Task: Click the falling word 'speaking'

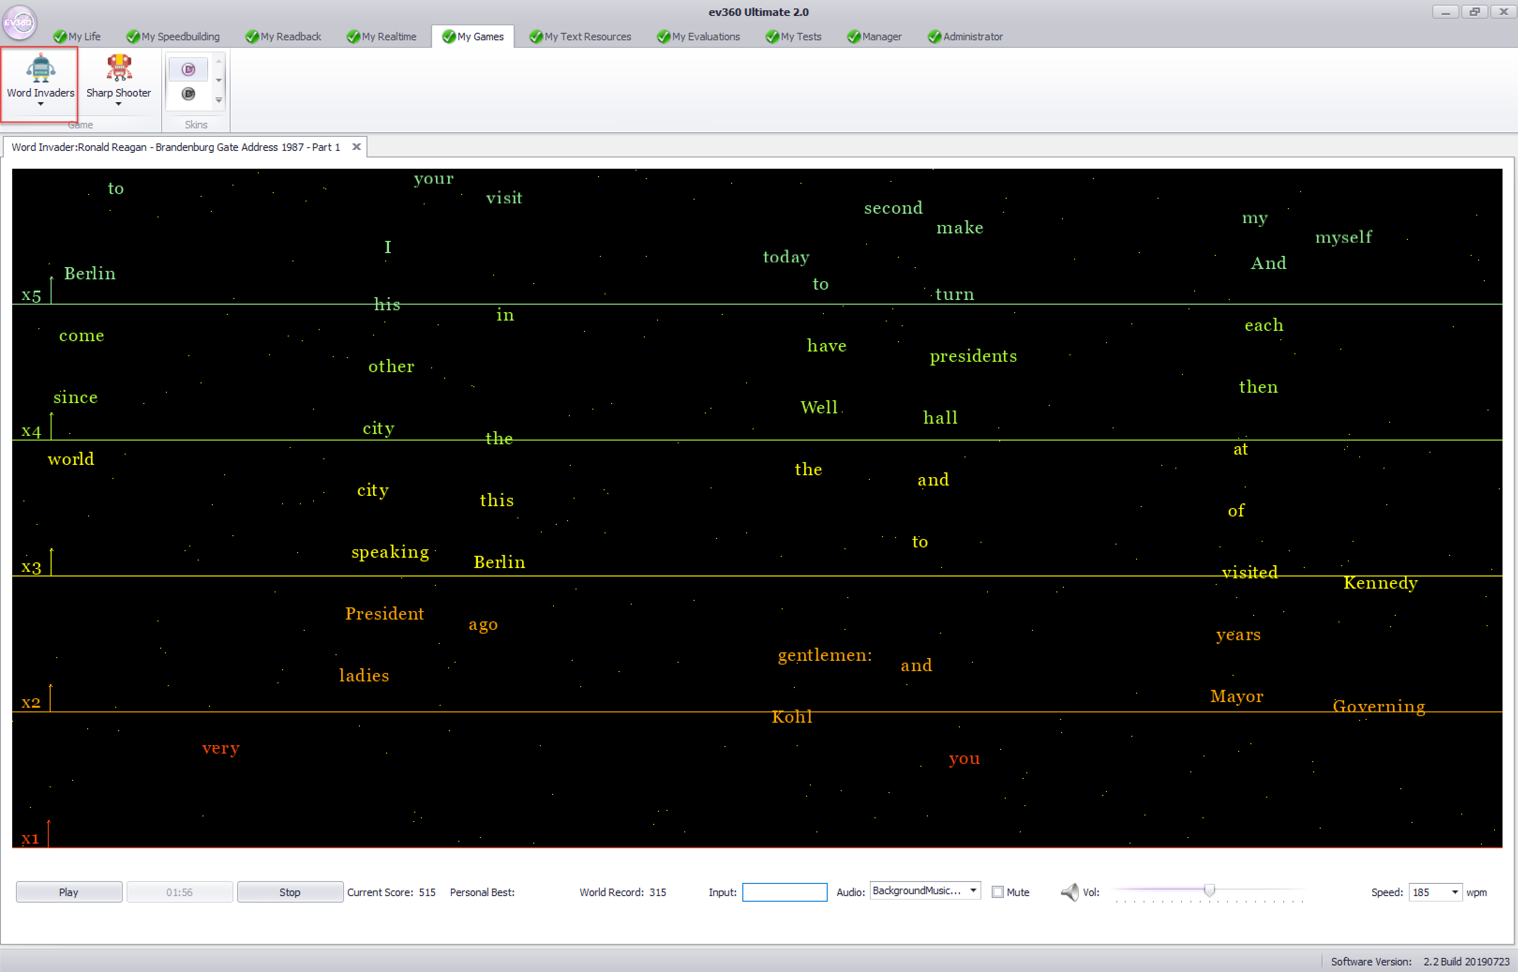Action: [x=390, y=552]
